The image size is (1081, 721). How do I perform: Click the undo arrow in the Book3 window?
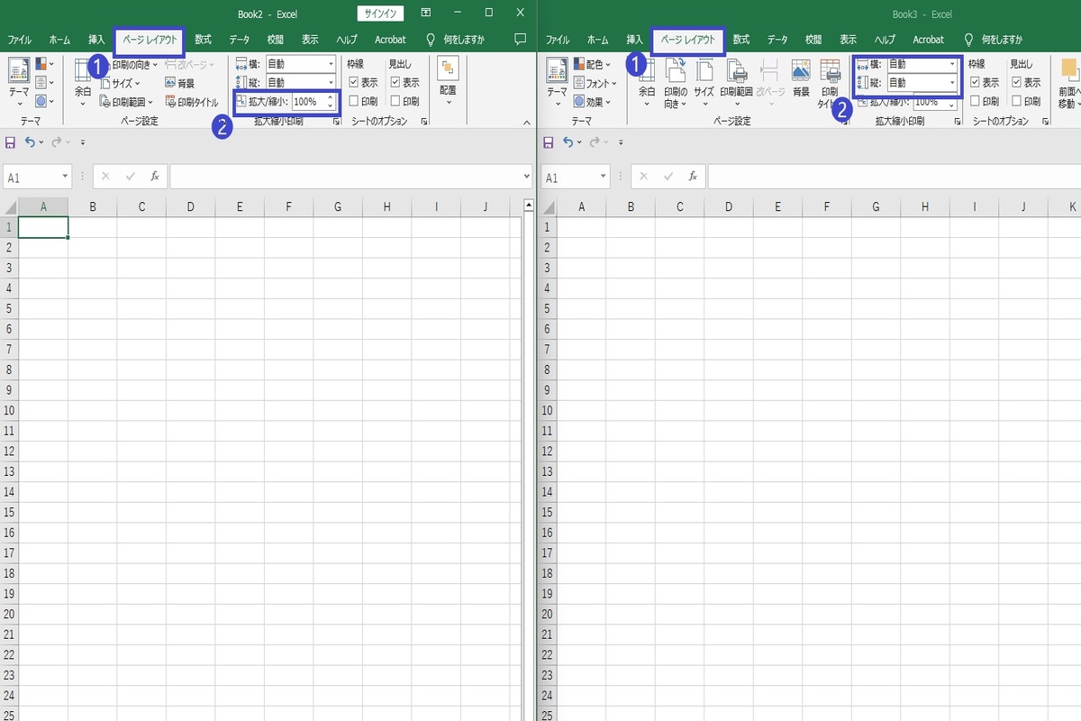pyautogui.click(x=568, y=141)
